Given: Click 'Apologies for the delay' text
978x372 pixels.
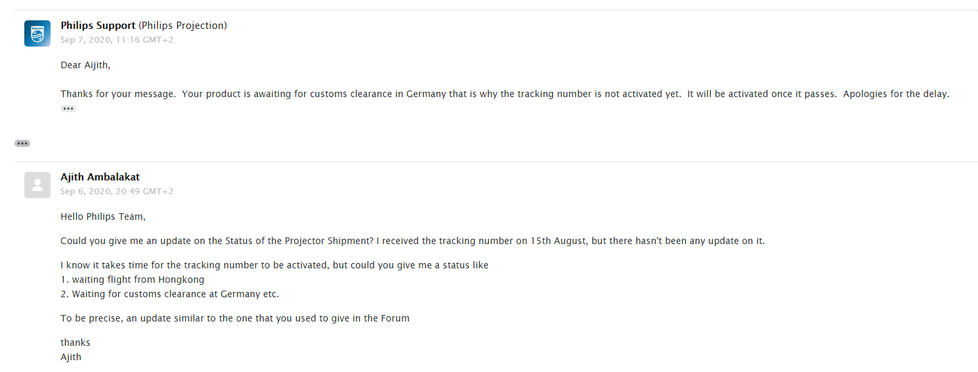Looking at the screenshot, I should tap(896, 94).
